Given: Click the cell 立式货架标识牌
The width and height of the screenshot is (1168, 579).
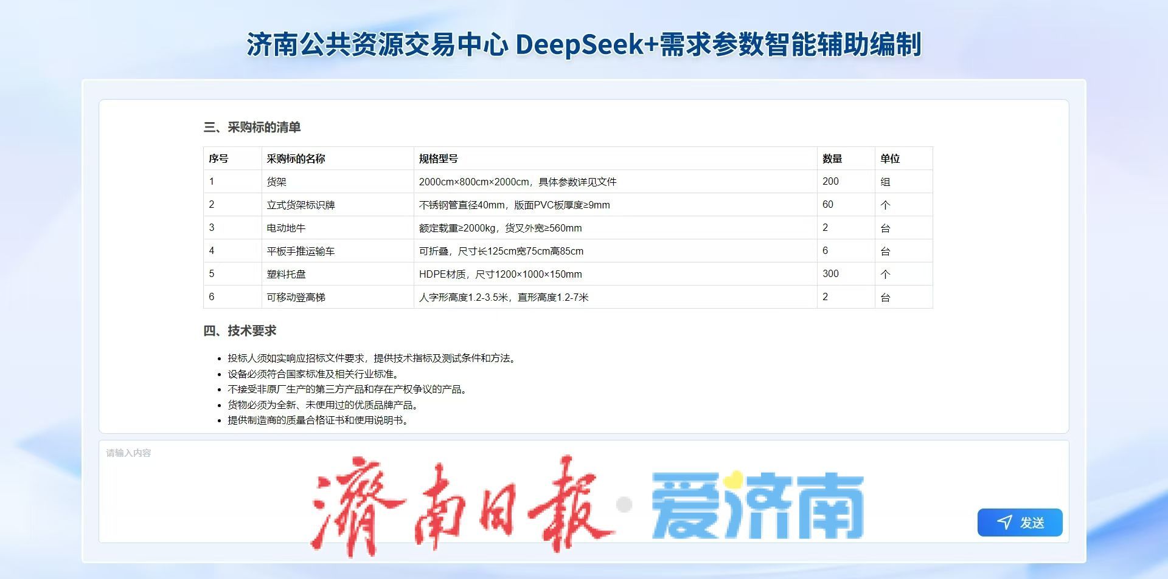Looking at the screenshot, I should (301, 205).
